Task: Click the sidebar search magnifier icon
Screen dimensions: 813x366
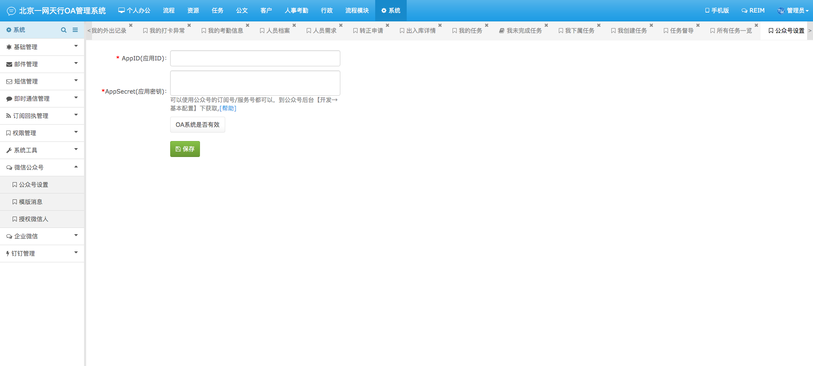Action: point(63,30)
